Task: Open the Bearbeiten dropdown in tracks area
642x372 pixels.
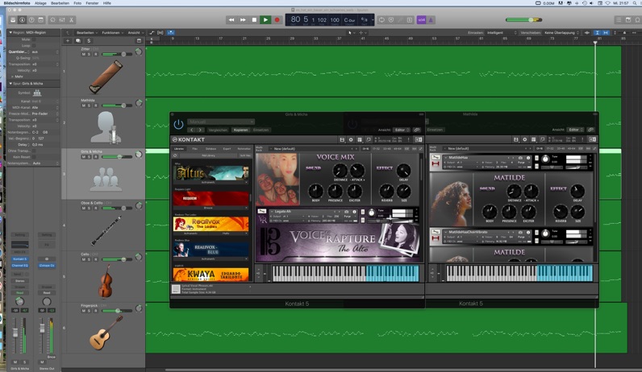Action: coord(85,32)
